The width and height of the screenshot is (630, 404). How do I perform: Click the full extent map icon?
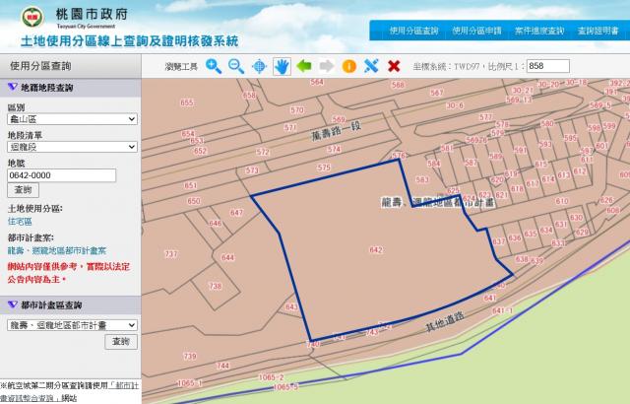[259, 66]
